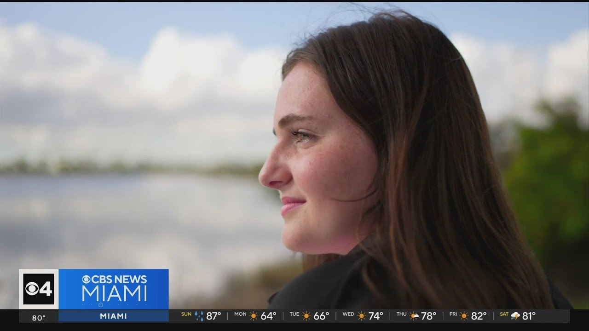The height and width of the screenshot is (331, 589).
Task: Click the THU day label
Action: (402, 314)
